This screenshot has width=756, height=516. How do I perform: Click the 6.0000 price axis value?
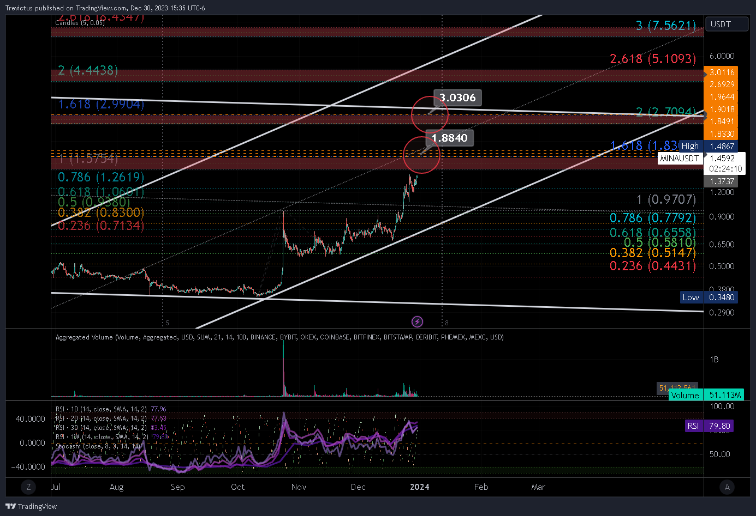click(x=722, y=56)
